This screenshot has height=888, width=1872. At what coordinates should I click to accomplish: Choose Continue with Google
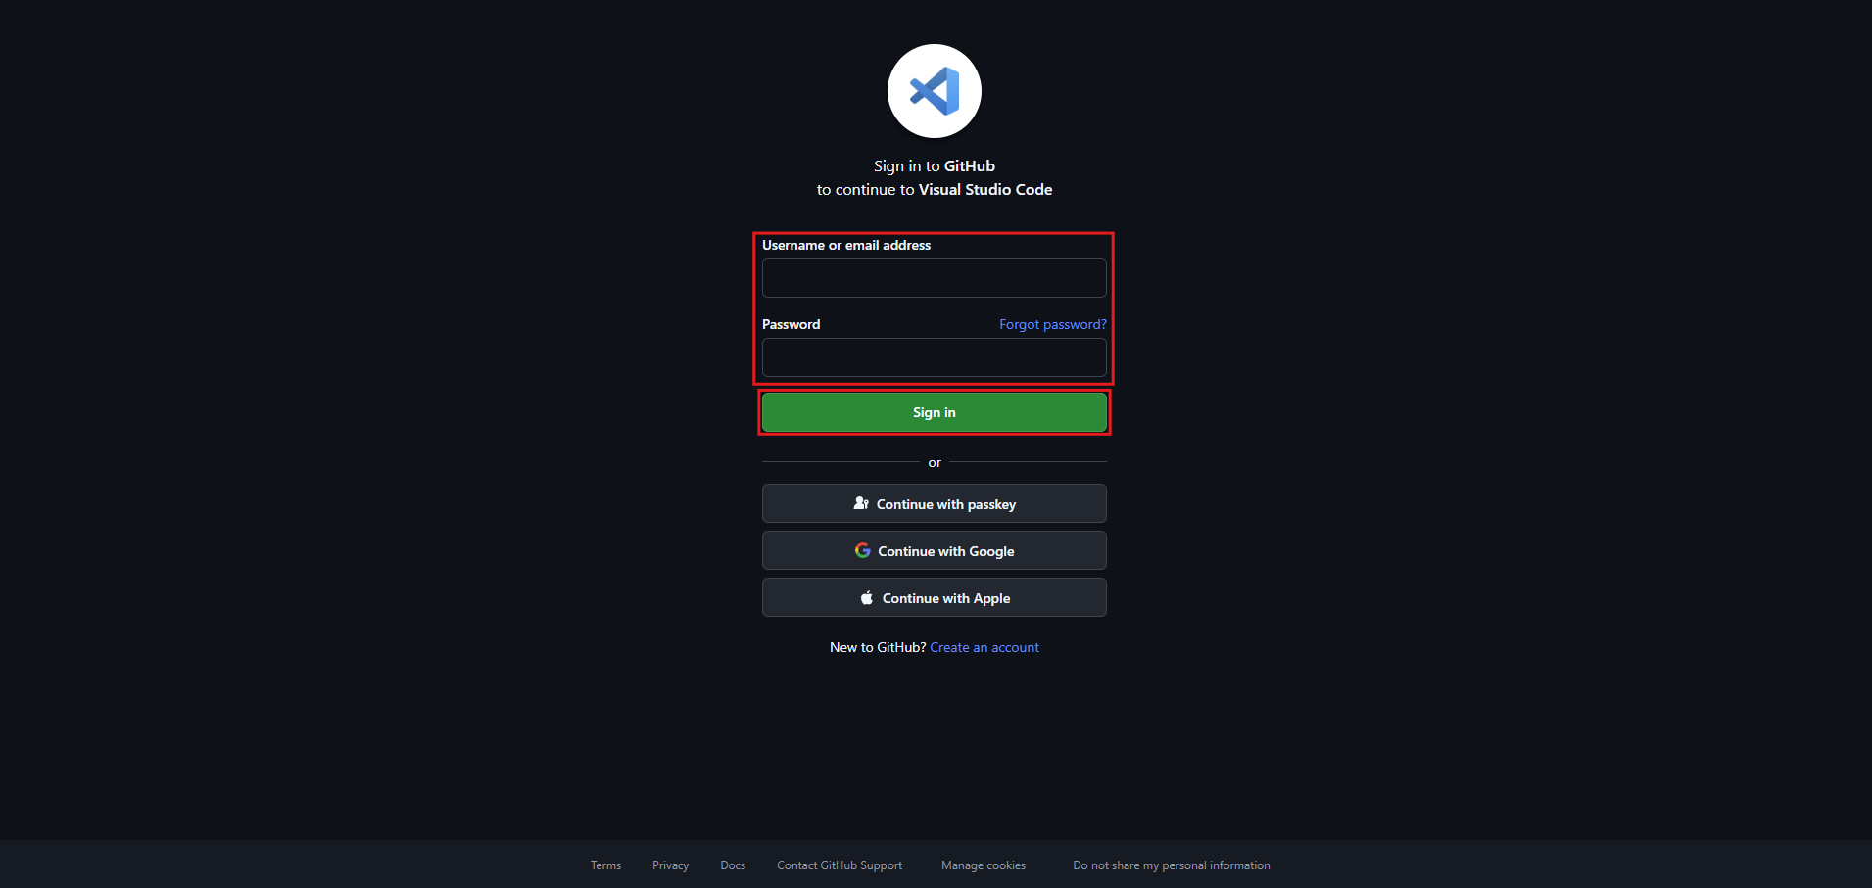[x=934, y=550]
